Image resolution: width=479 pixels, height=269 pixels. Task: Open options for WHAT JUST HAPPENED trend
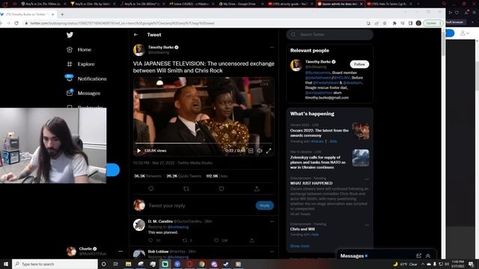pyautogui.click(x=367, y=179)
